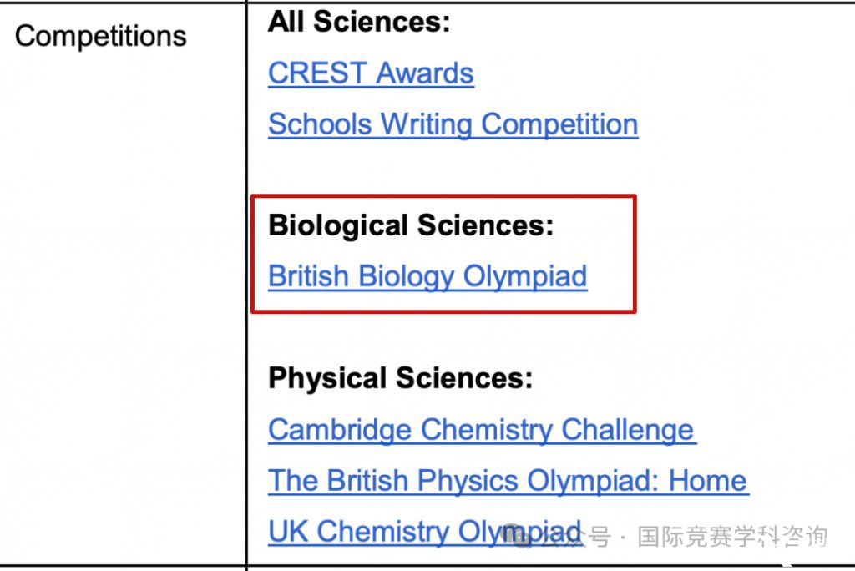
Task: Click the word Home in Physics Olympiad link
Action: click(708, 481)
